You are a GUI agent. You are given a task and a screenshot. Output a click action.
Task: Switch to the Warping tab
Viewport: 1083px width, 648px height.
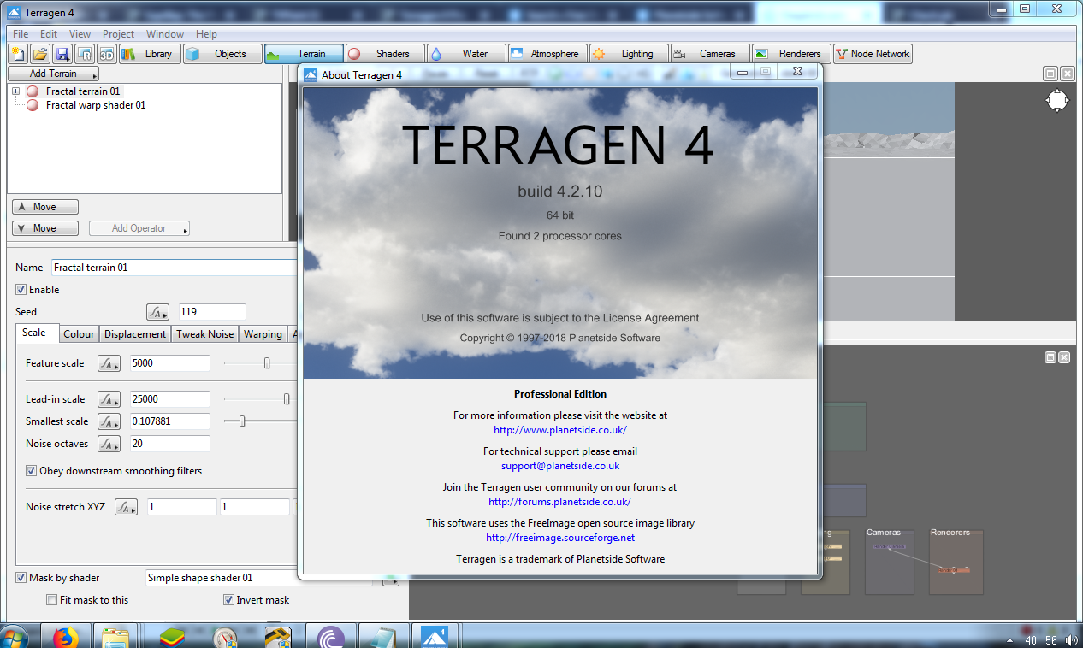pos(263,334)
